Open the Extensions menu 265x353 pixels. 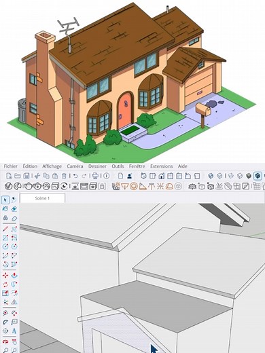click(161, 166)
